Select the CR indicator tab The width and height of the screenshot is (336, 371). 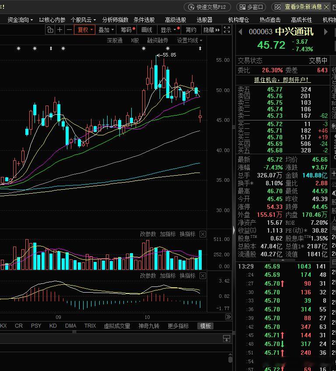click(19, 326)
